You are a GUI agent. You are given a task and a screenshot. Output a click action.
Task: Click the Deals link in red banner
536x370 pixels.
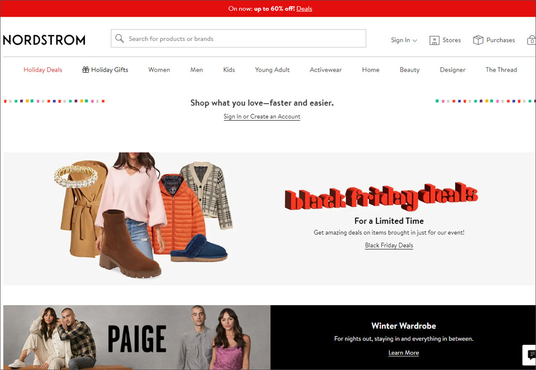coord(304,8)
